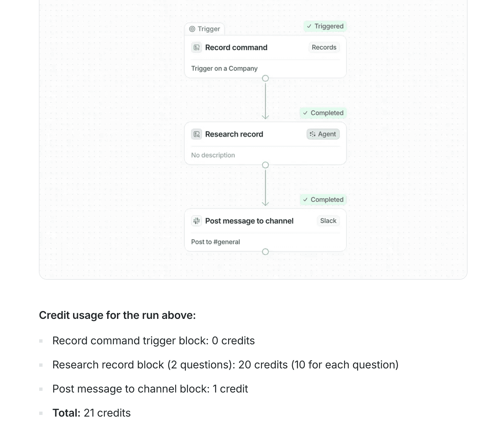Click the checkmark icon in the Triggered badge
481x437 pixels.
(310, 26)
